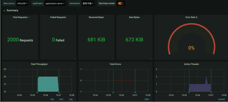Click the resize handle of Received Bytes panel
Image resolution: width=228 pixels, height=102 pixels.
(114, 59)
